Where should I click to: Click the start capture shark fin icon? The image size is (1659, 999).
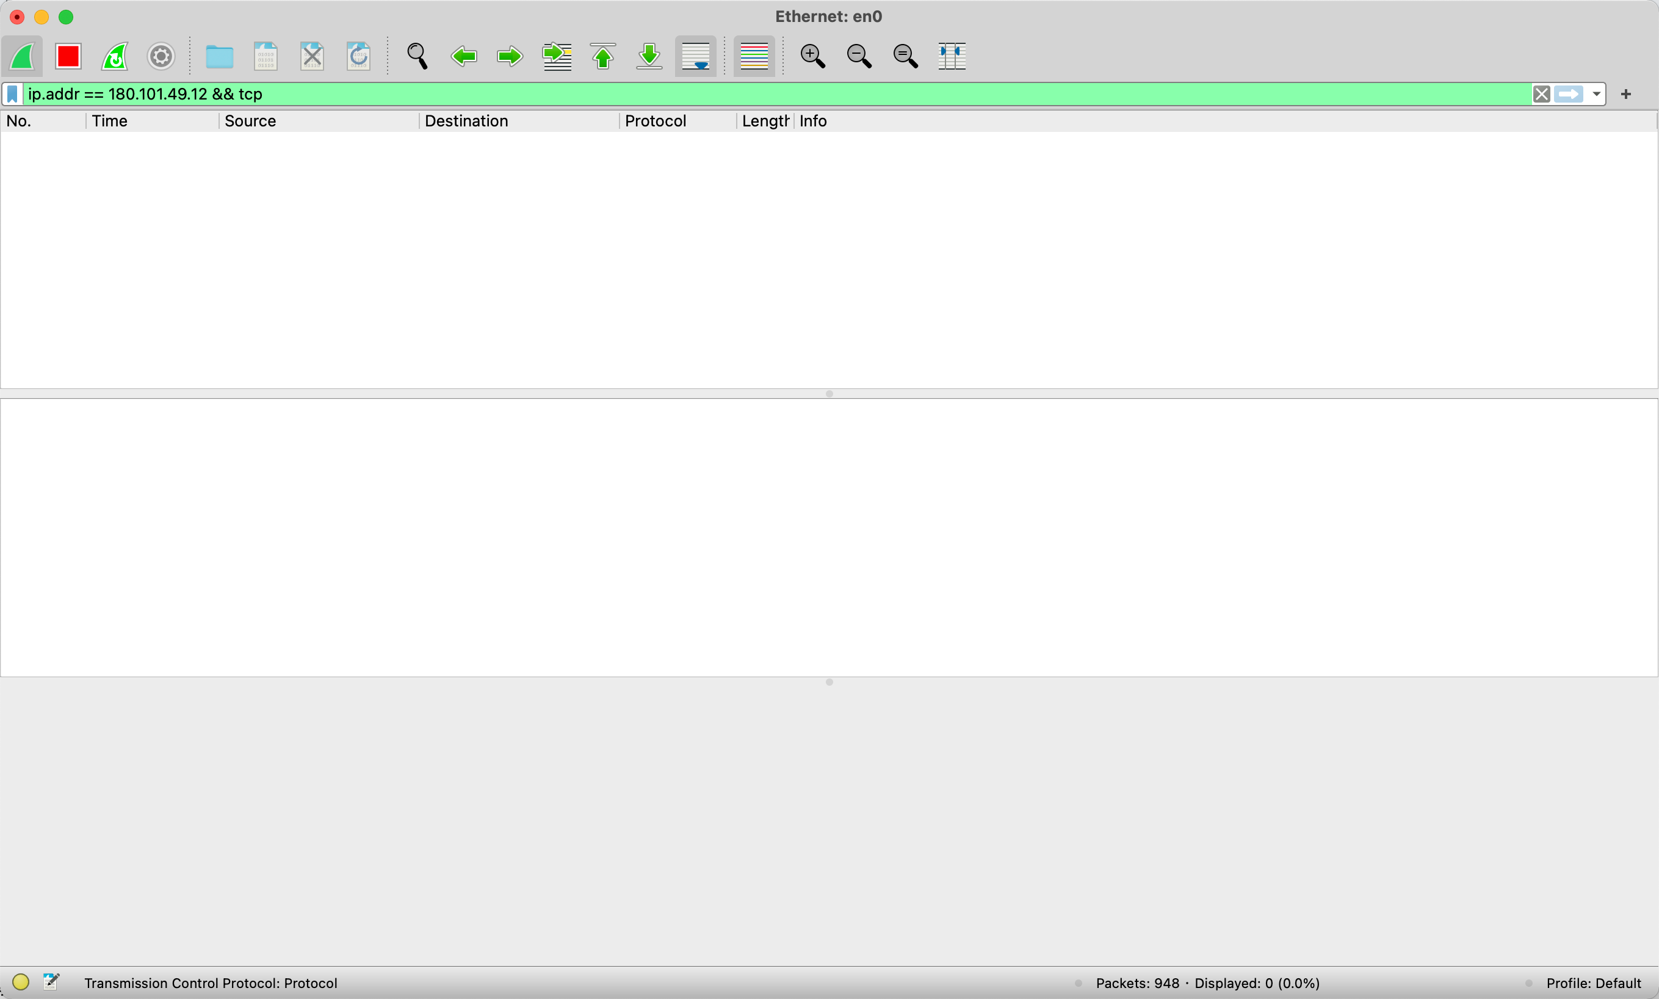tap(23, 57)
